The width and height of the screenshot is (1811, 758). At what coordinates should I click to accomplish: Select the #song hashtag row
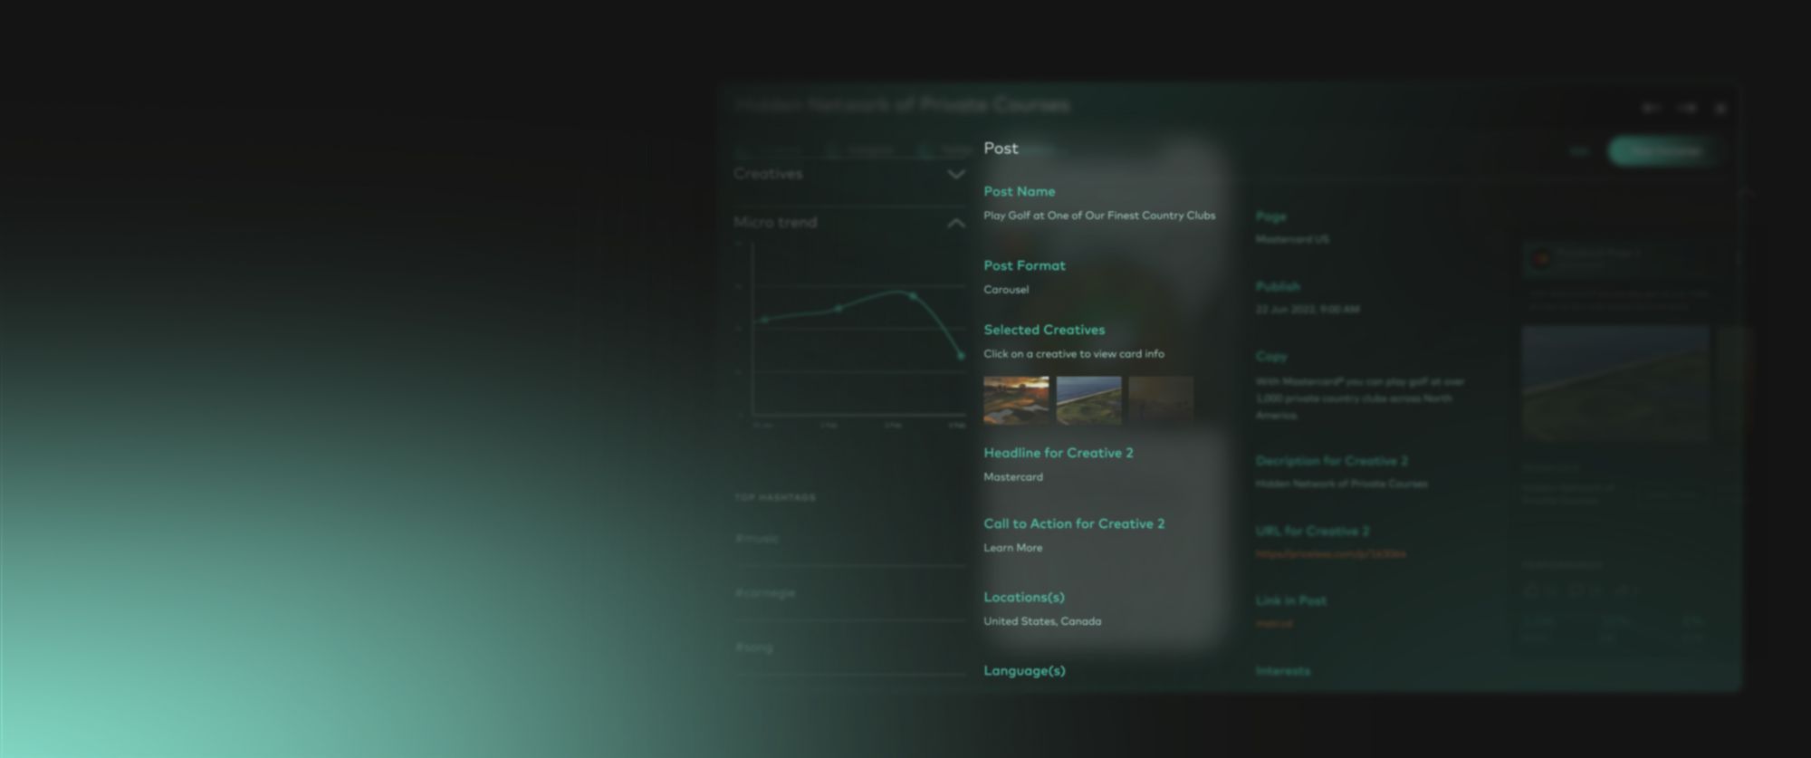click(849, 648)
